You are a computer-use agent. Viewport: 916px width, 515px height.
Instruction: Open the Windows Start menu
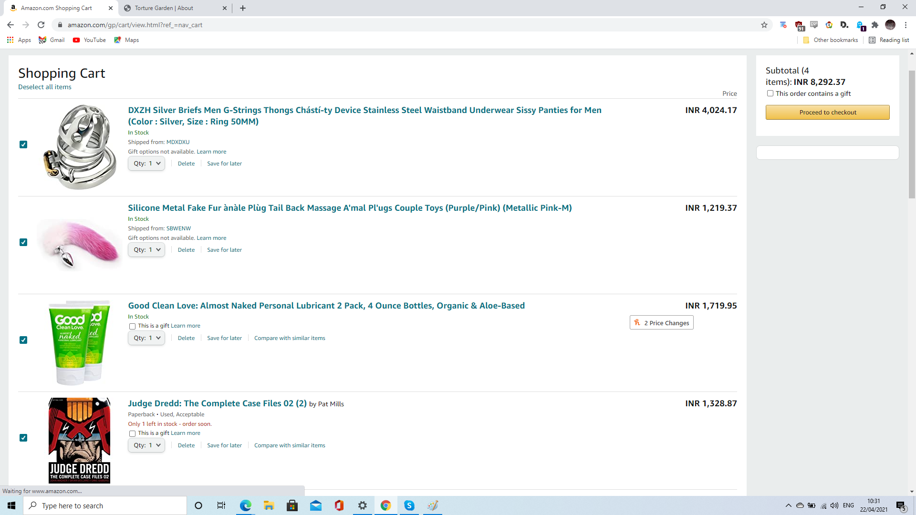coord(11,505)
